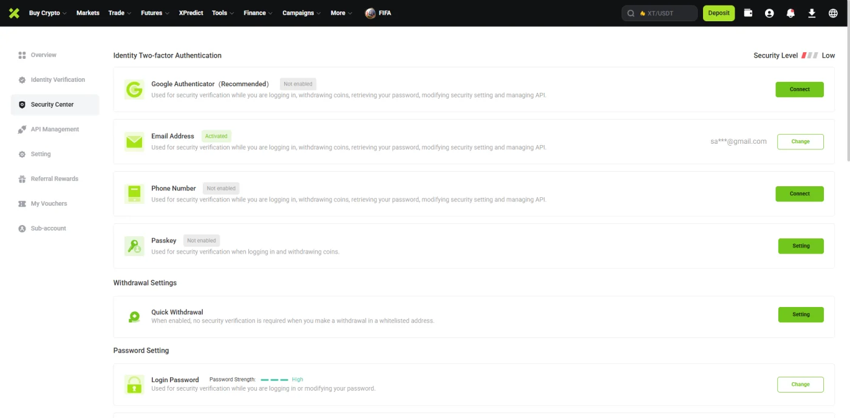The image size is (850, 418).
Task: Click the Sub-account person icon
Action: [x=22, y=229]
